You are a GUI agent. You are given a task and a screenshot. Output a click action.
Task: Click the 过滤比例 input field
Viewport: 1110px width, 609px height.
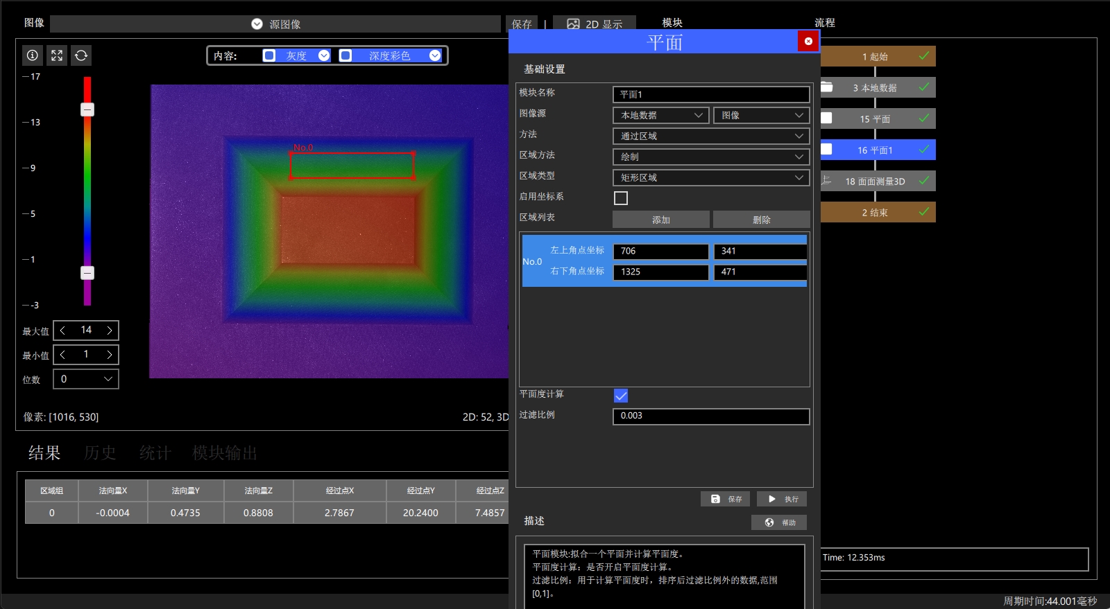[x=711, y=416]
